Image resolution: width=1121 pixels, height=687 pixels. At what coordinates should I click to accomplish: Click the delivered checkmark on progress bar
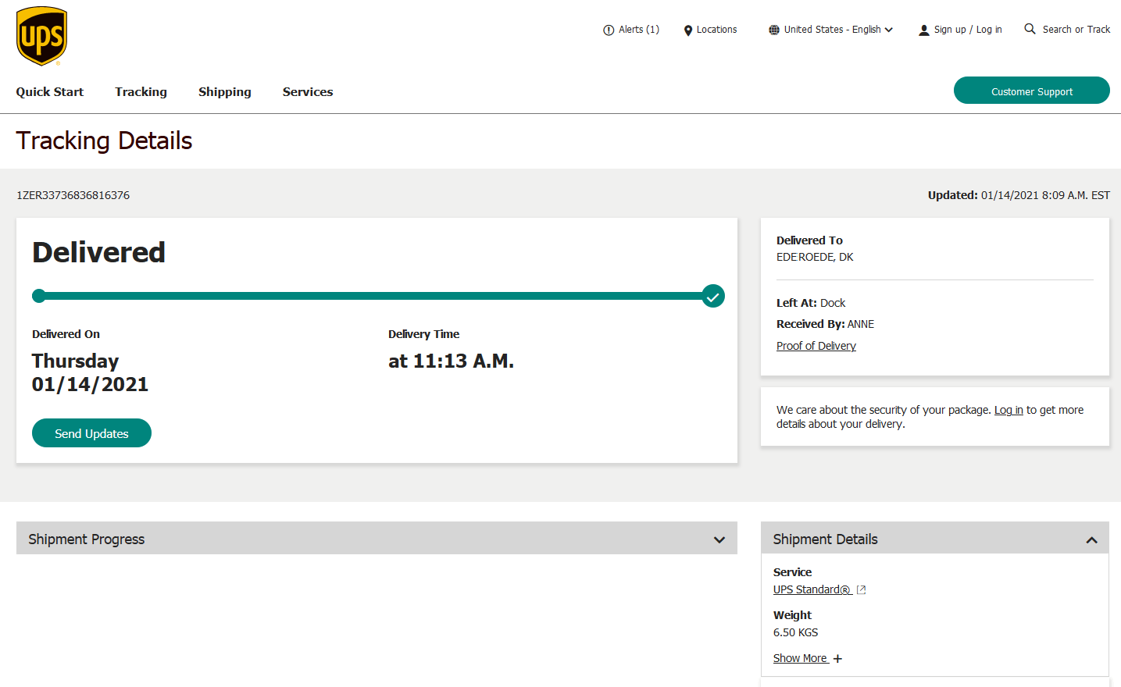coord(713,296)
